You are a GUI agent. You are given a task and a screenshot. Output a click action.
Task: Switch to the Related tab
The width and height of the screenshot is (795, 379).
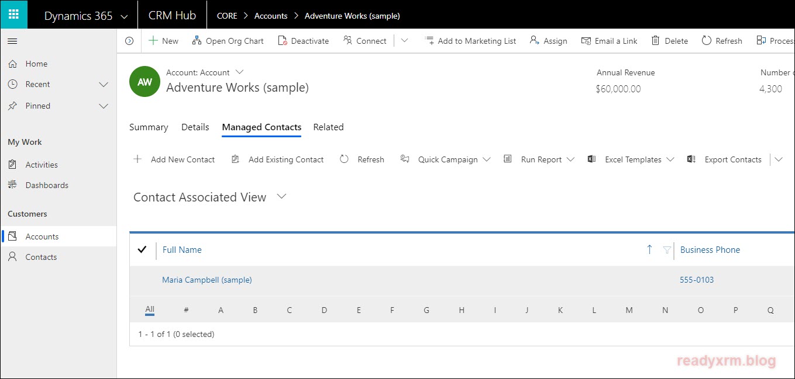pyautogui.click(x=328, y=127)
